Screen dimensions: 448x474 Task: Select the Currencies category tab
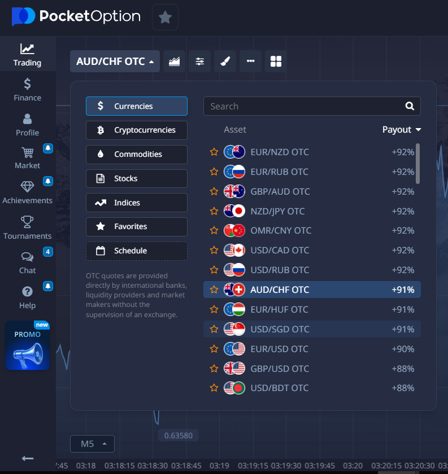[x=137, y=106]
